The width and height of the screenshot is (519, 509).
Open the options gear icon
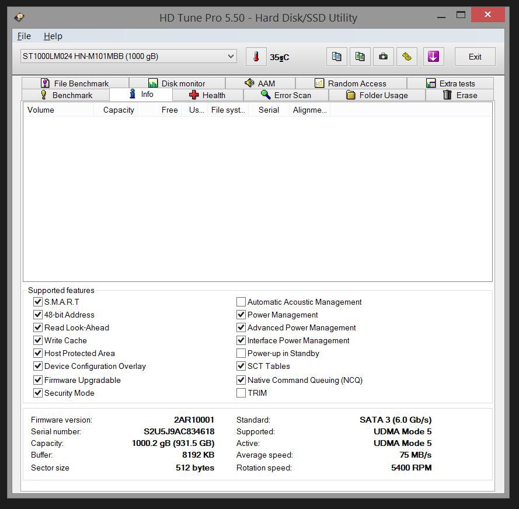click(407, 57)
